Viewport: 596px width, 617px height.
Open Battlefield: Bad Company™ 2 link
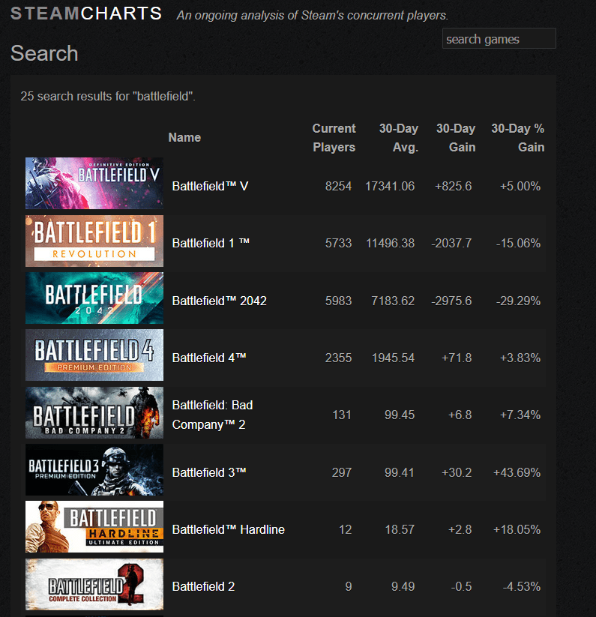pos(212,415)
